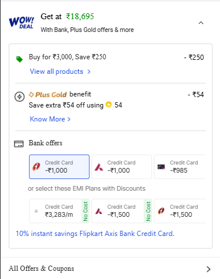Choose ICICI EMI Credit Card -₹1,500 plan
This screenshot has height=279, width=220.
[x=180, y=211]
